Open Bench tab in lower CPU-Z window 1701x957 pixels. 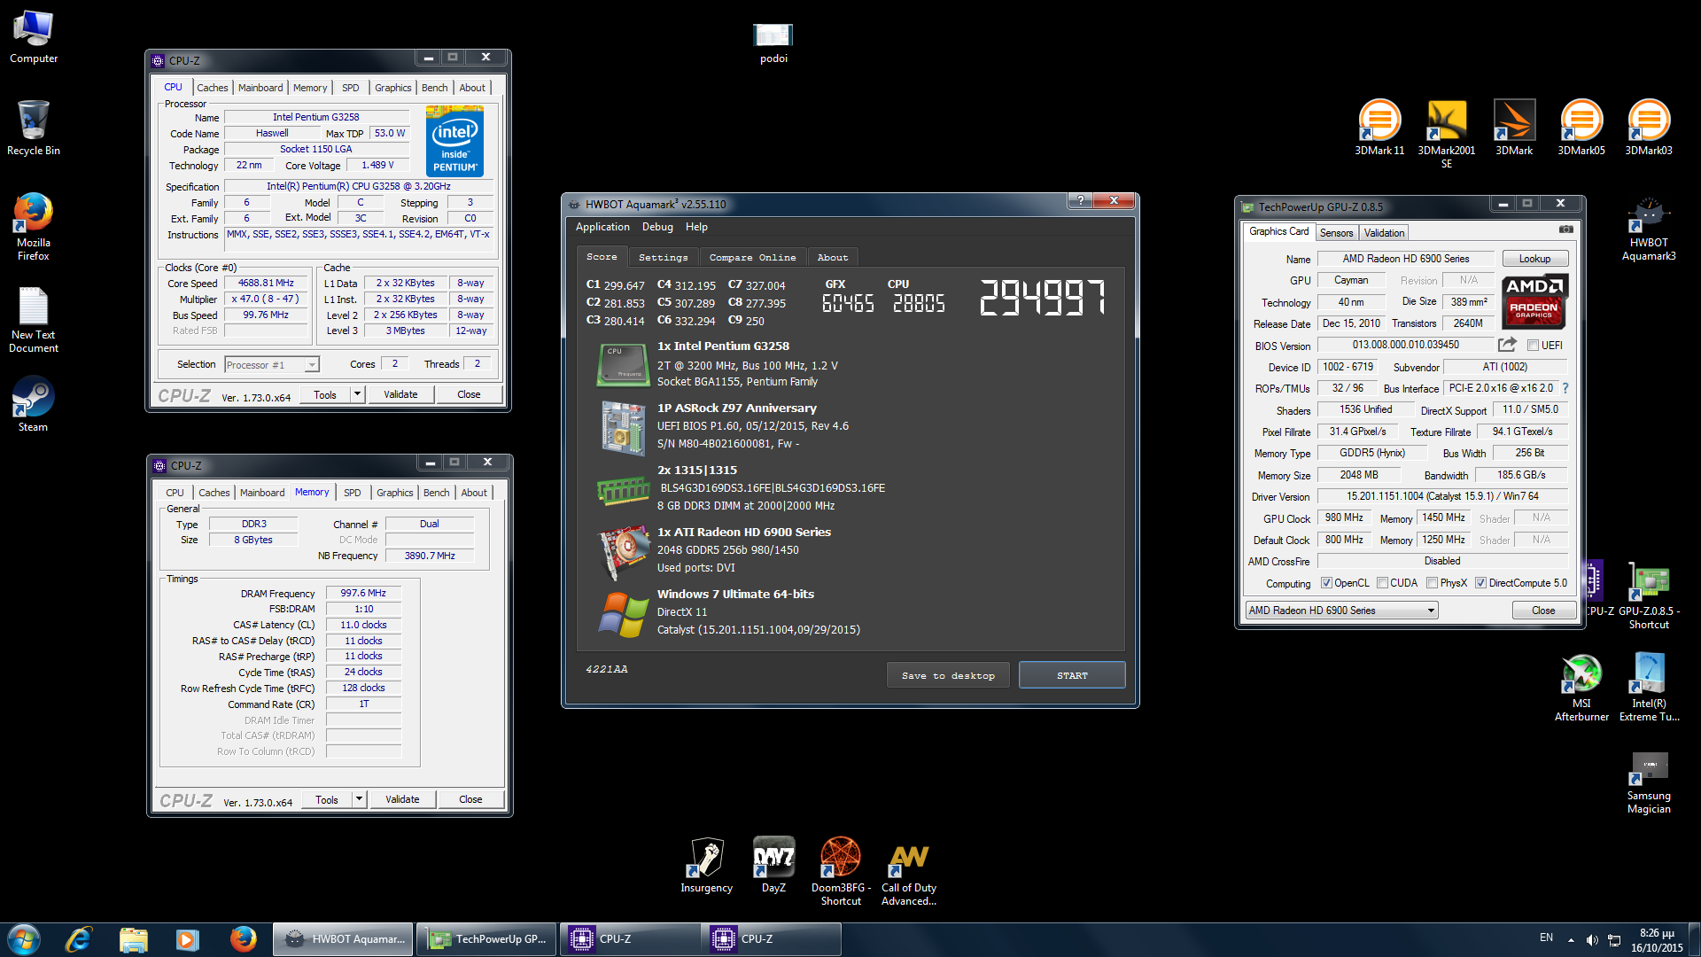(x=436, y=493)
